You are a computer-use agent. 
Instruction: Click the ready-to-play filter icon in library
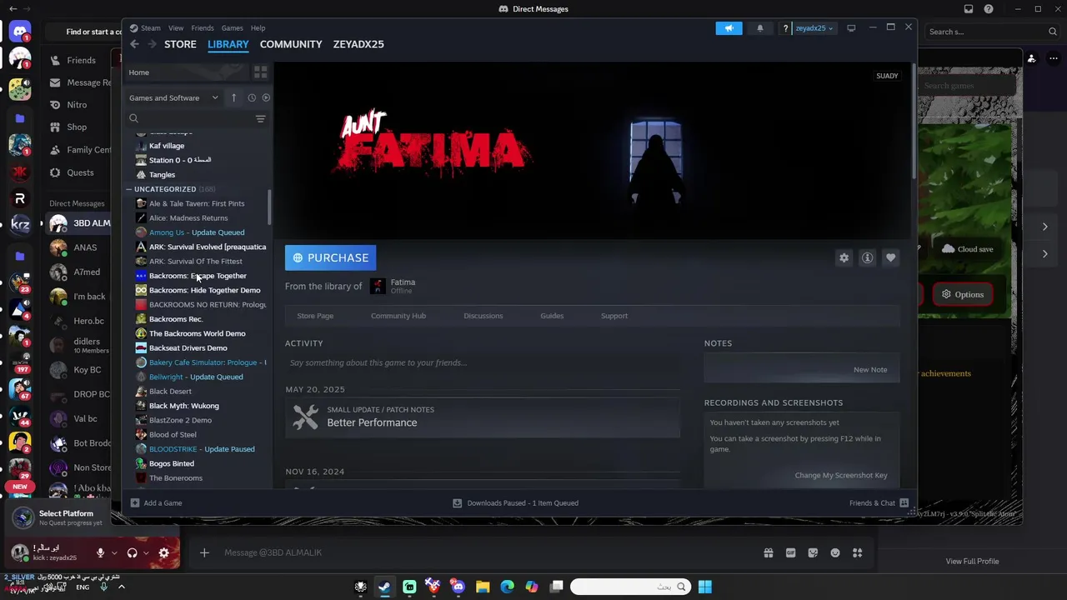[x=266, y=97]
